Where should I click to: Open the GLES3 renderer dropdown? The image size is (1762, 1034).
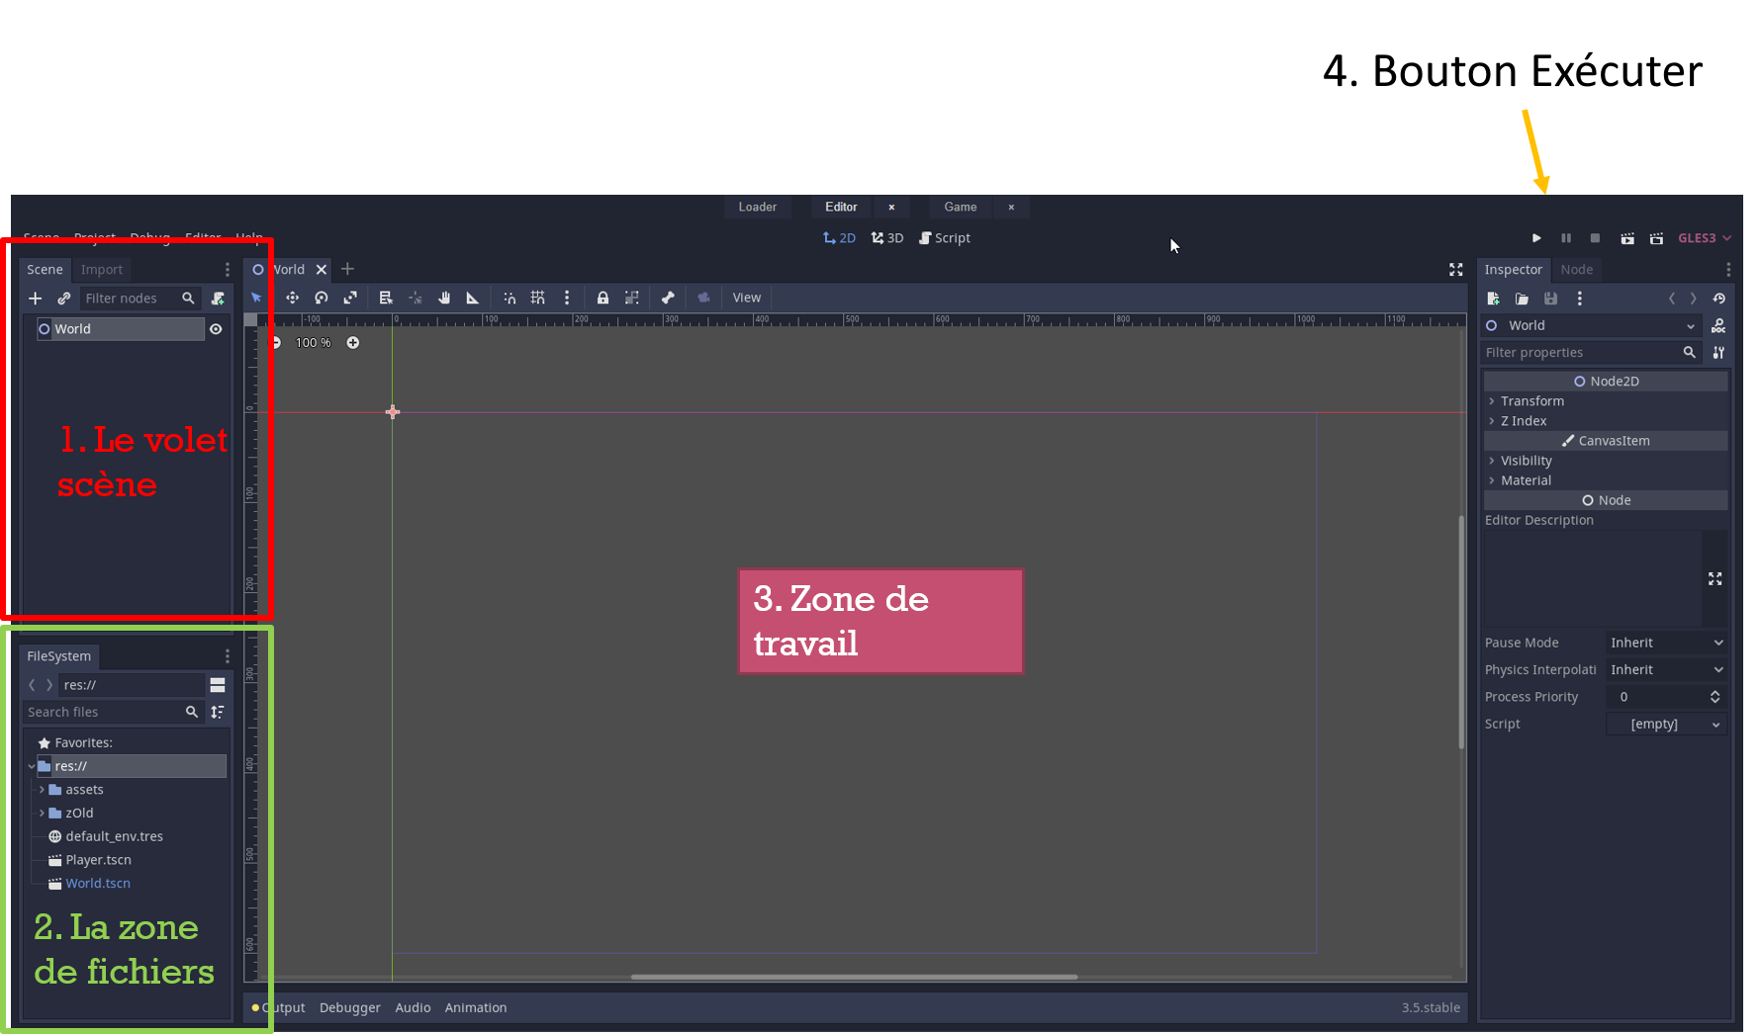click(1705, 238)
